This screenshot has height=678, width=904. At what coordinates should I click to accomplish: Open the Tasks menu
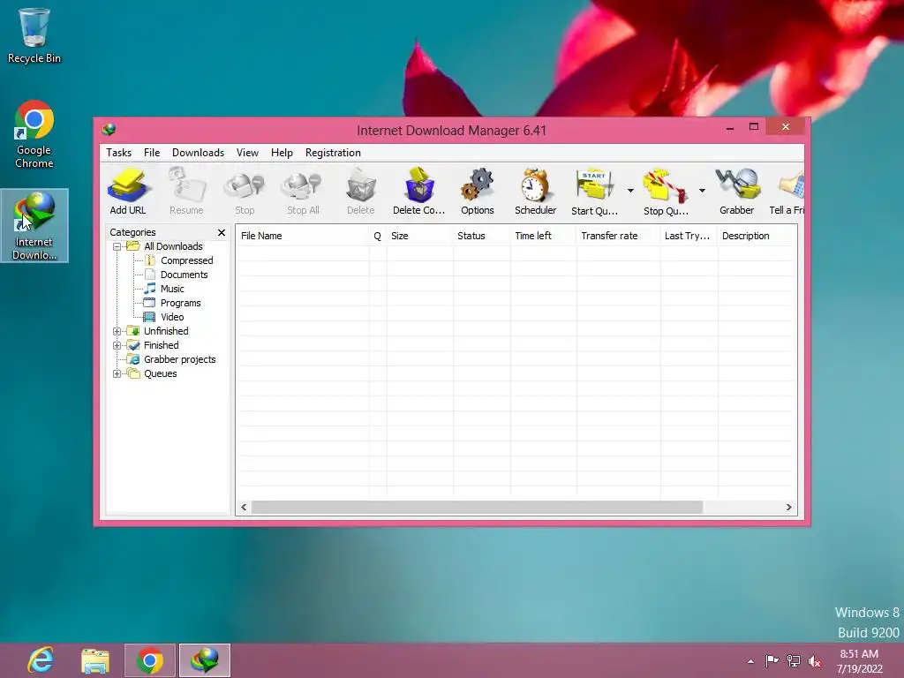(119, 152)
